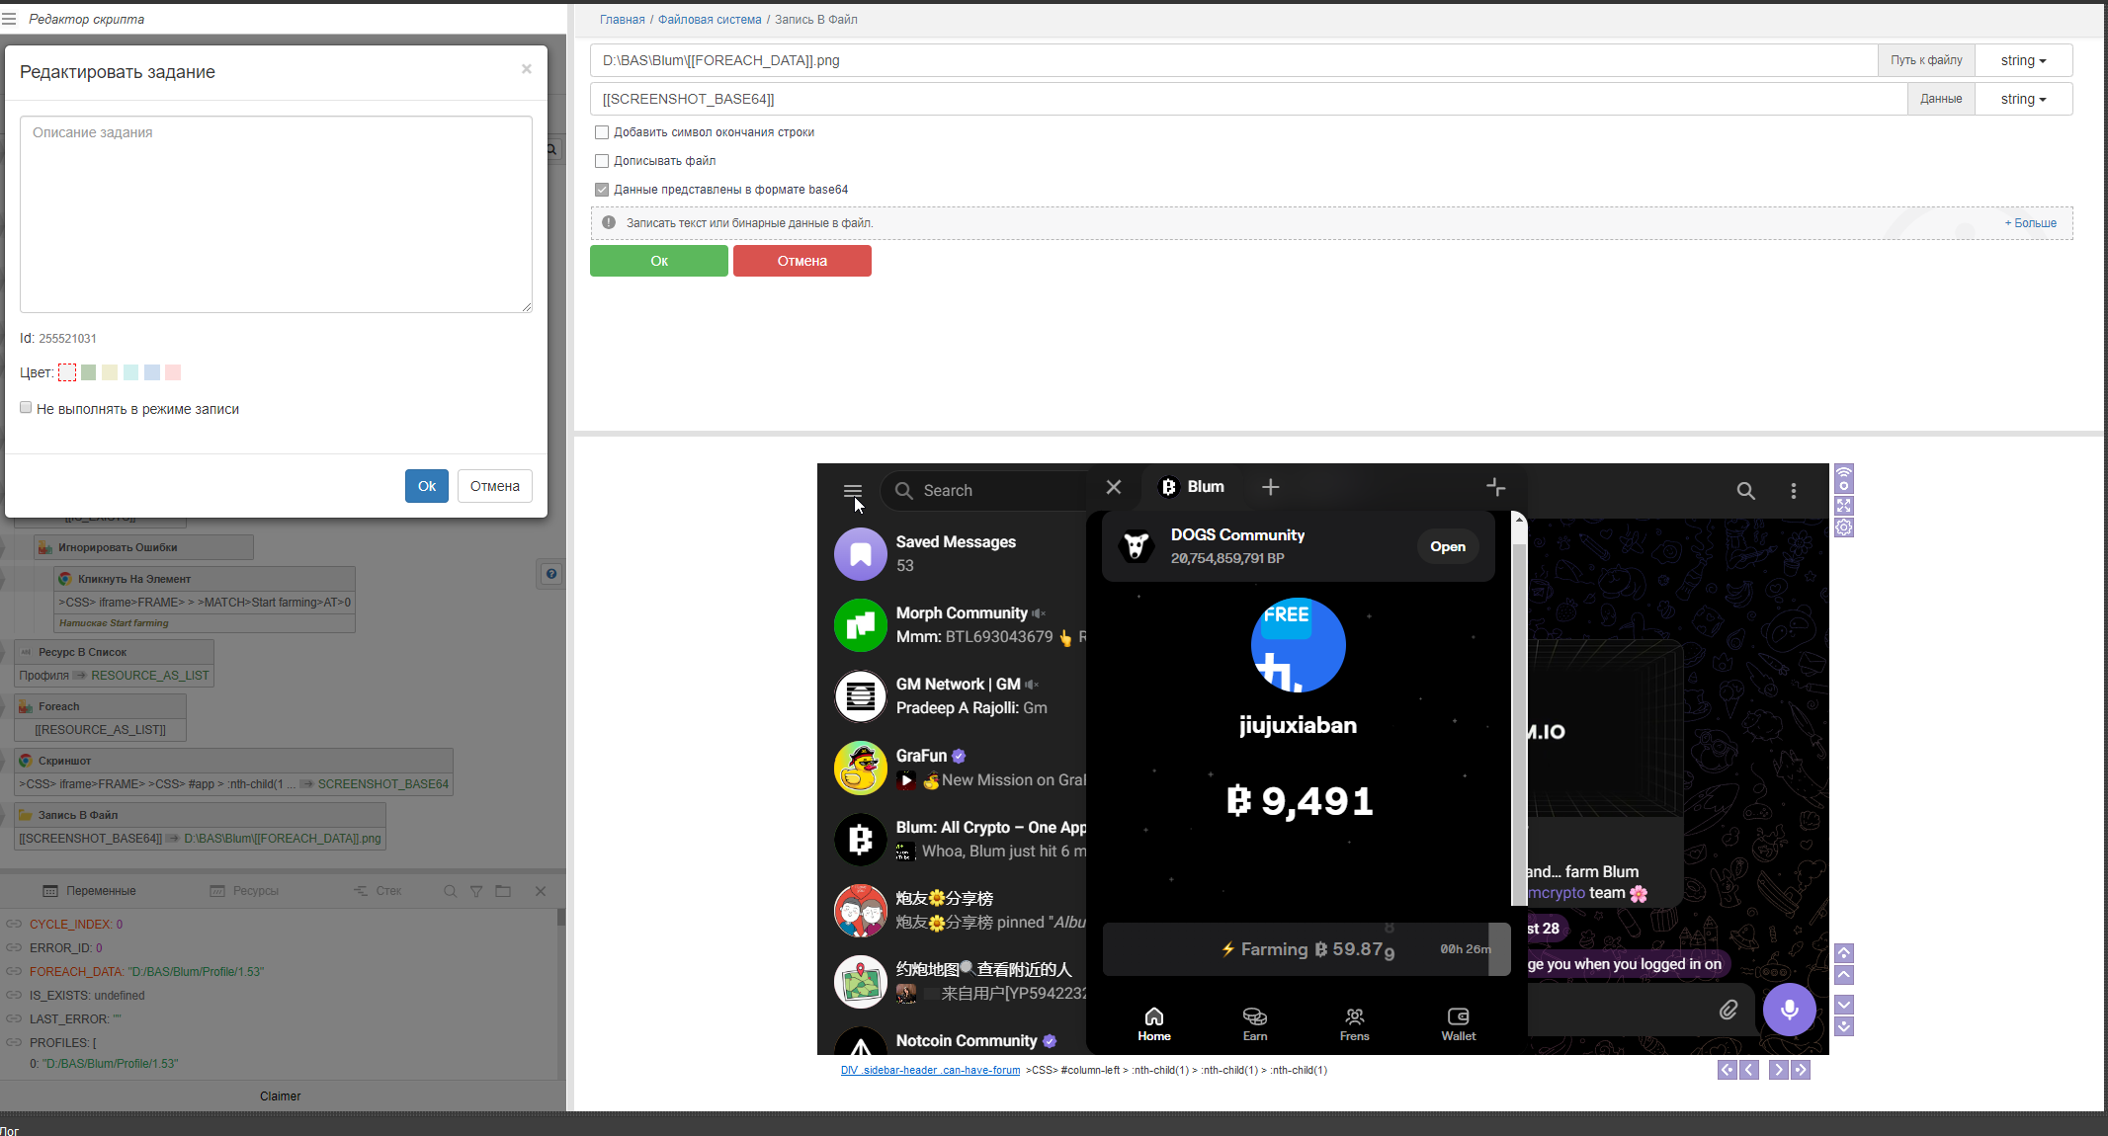Enable add end-of-line symbol checkbox

click(x=602, y=132)
